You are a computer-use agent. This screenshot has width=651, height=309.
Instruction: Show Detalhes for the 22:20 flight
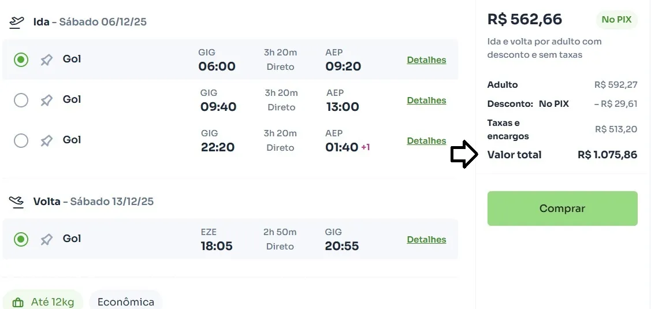coord(426,141)
